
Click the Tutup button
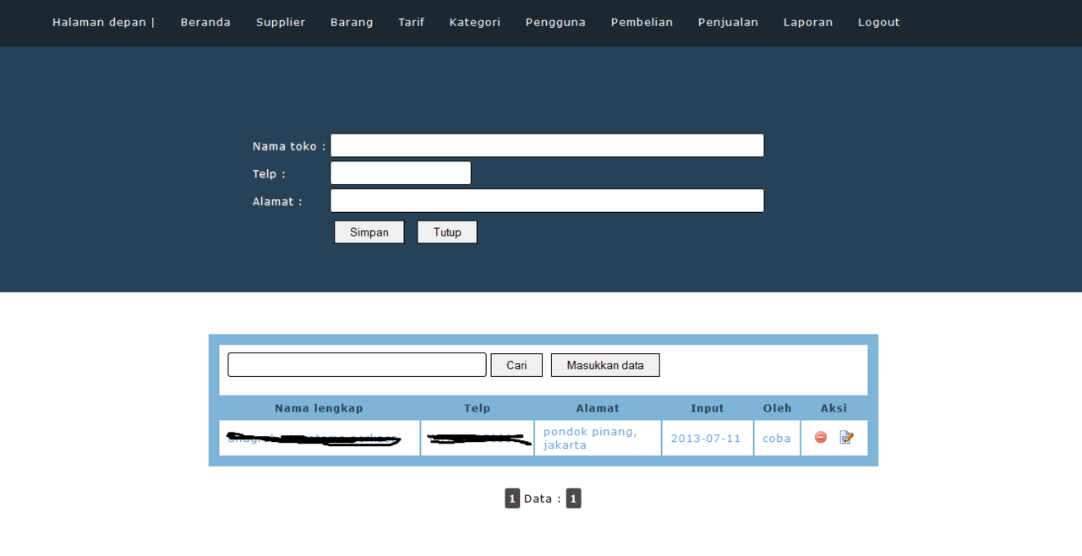tap(447, 232)
